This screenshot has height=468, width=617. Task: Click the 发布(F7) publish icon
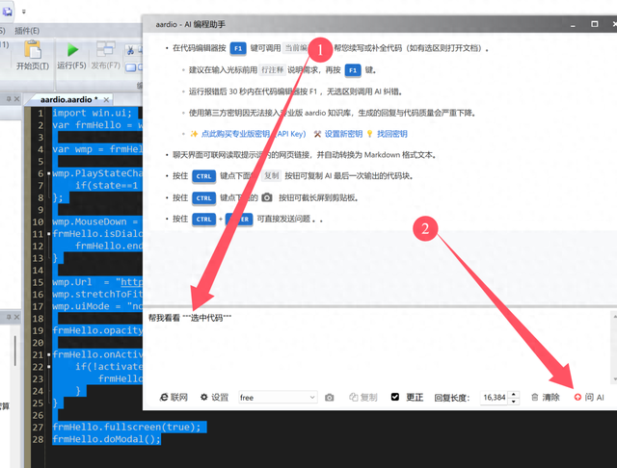[x=105, y=49]
